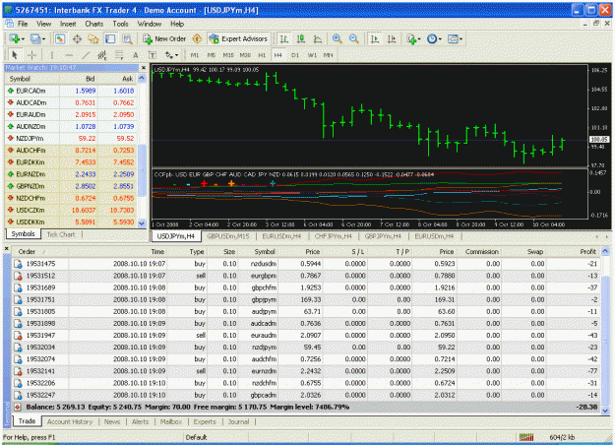Viewport: 615px width, 445px height.
Task: Toggle chart shift icon
Action: tap(392, 38)
